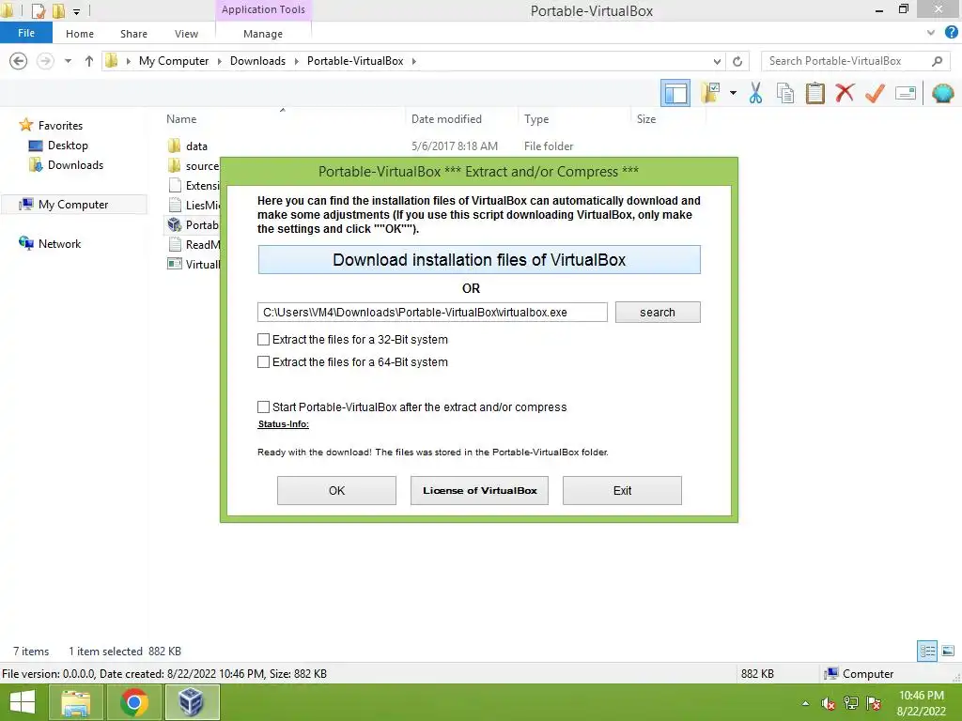Switch to details view icon
962x721 pixels.
coord(927,651)
